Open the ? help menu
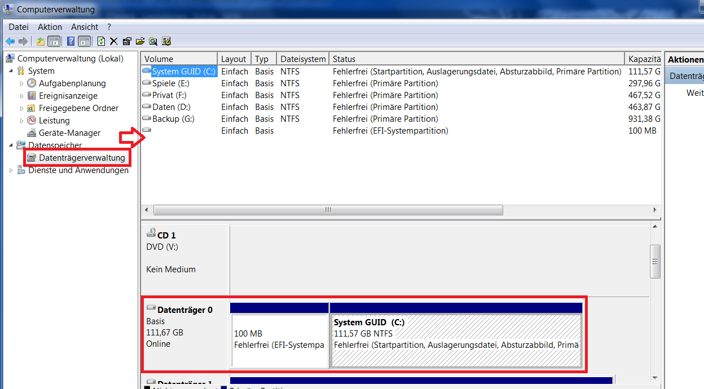704x389 pixels. 109,27
